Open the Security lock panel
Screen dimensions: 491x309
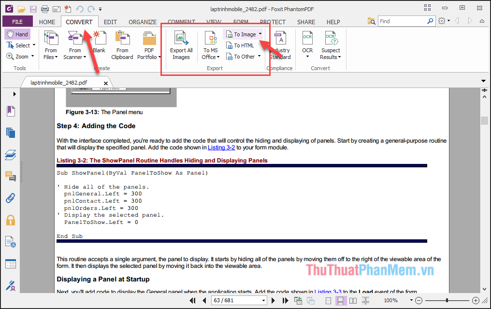11,220
